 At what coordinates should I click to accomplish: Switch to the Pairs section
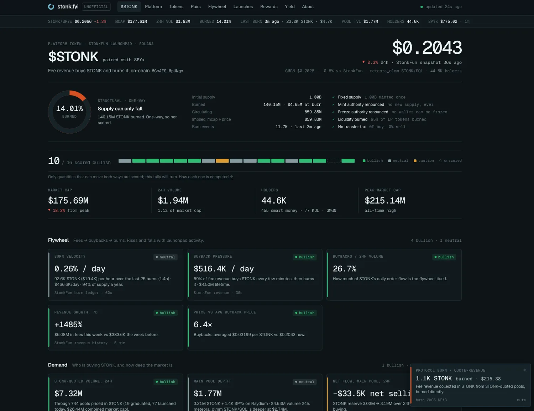point(196,7)
